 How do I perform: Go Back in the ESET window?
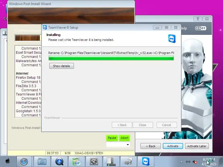point(151,146)
